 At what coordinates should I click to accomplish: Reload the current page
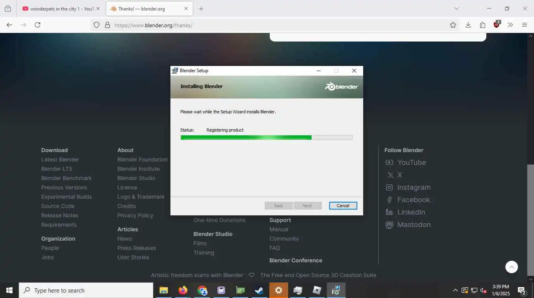pyautogui.click(x=37, y=25)
